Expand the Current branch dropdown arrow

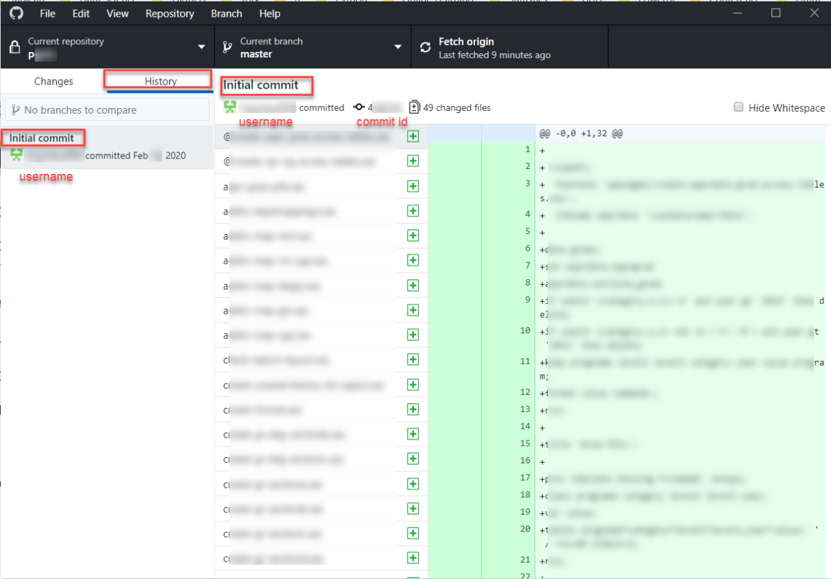click(x=398, y=47)
